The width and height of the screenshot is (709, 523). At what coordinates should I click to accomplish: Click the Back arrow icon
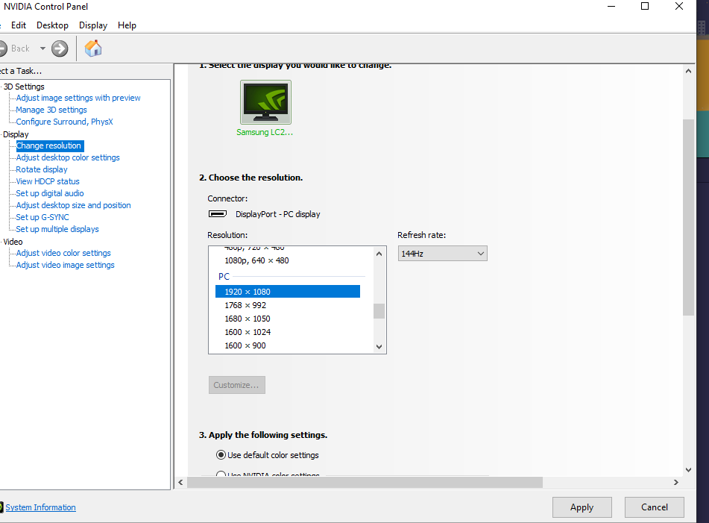click(3, 48)
